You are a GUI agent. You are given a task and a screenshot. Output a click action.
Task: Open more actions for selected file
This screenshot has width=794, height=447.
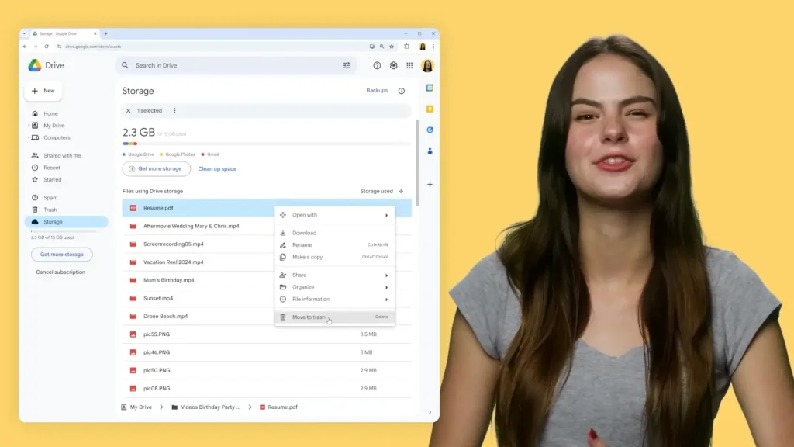click(174, 111)
